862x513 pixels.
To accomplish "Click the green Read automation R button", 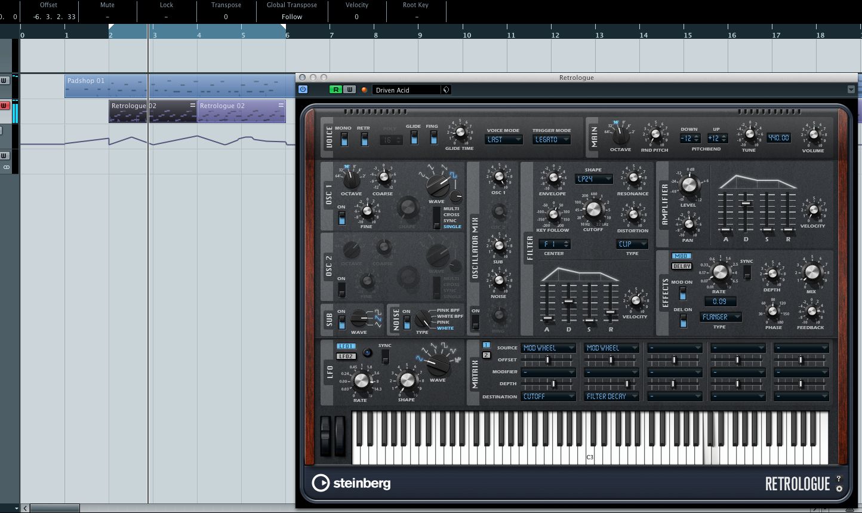I will click(336, 90).
